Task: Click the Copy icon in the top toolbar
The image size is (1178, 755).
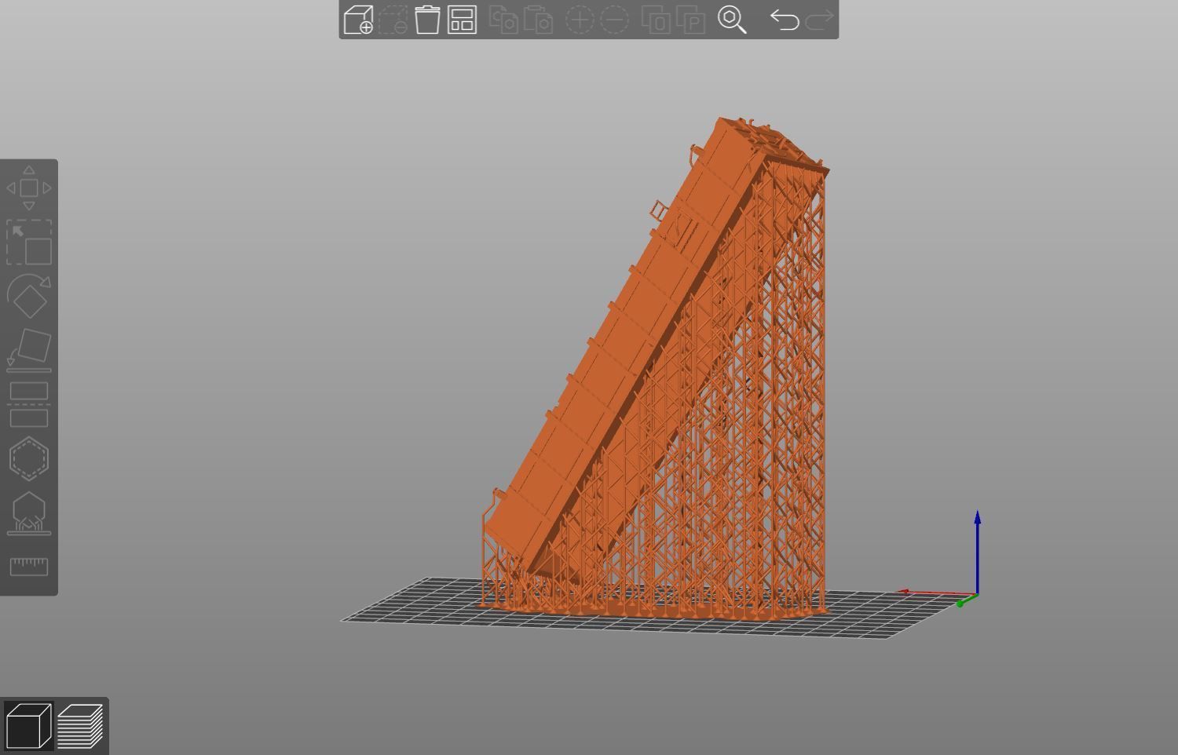Action: tap(503, 20)
